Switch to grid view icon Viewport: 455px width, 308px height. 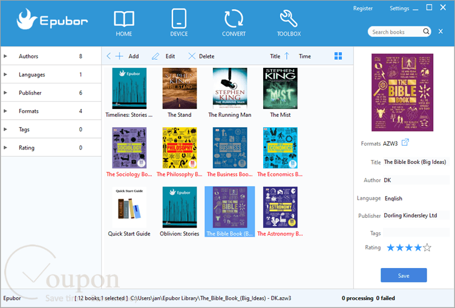click(338, 56)
